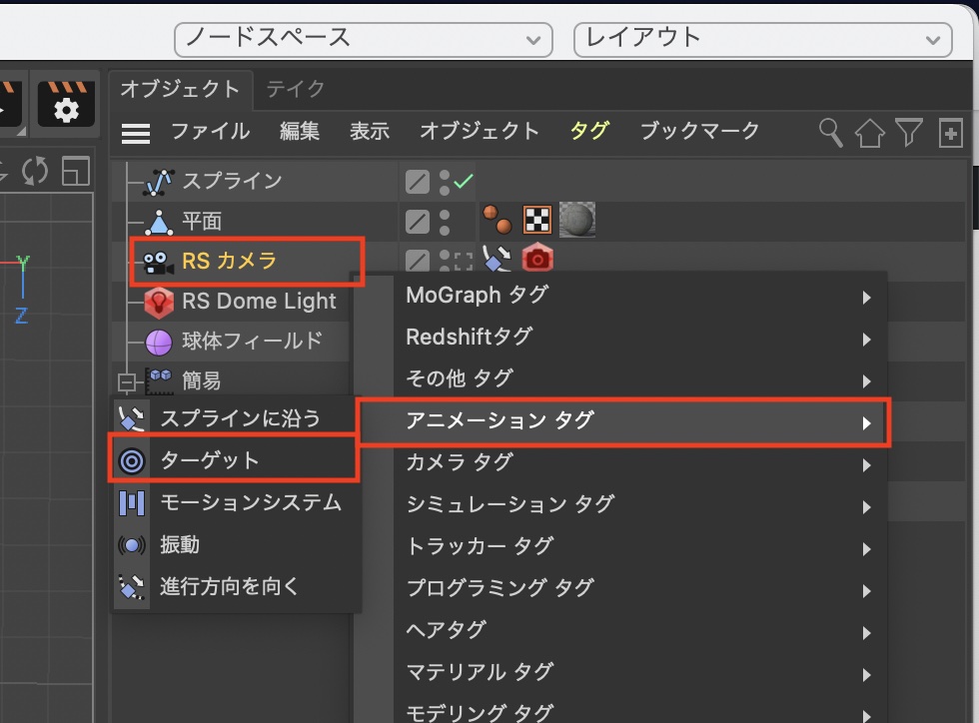
Task: Click the align-to-spline tag on RS カメラ
Action: 495,260
